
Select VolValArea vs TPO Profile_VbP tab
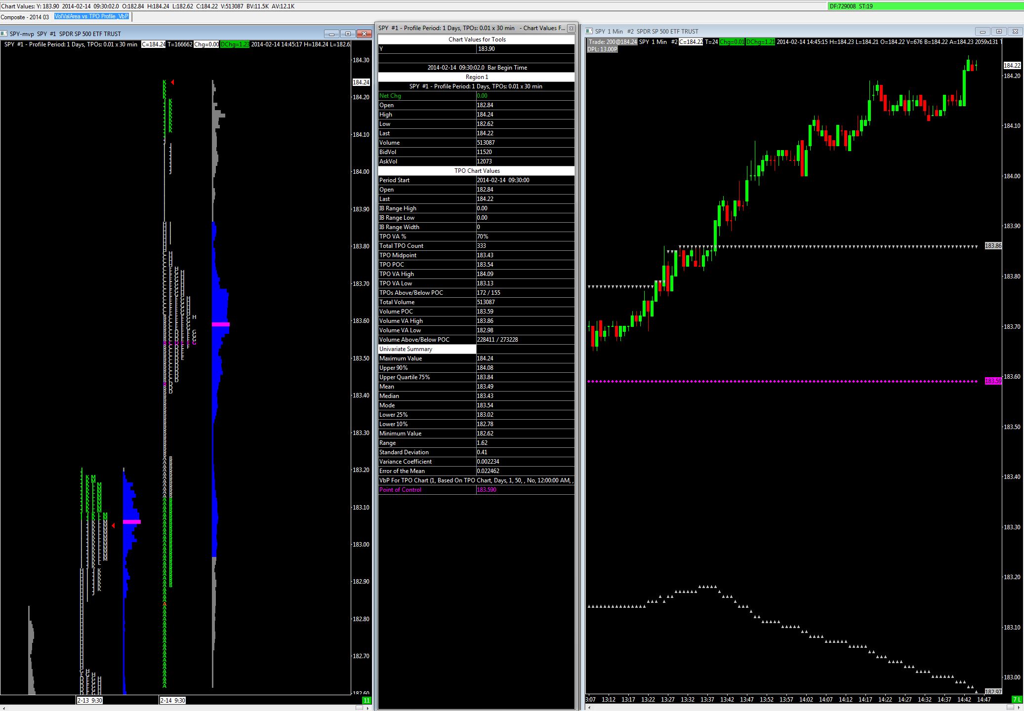pos(92,16)
